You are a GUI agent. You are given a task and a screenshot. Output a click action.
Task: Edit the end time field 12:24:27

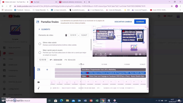click(x=84, y=35)
